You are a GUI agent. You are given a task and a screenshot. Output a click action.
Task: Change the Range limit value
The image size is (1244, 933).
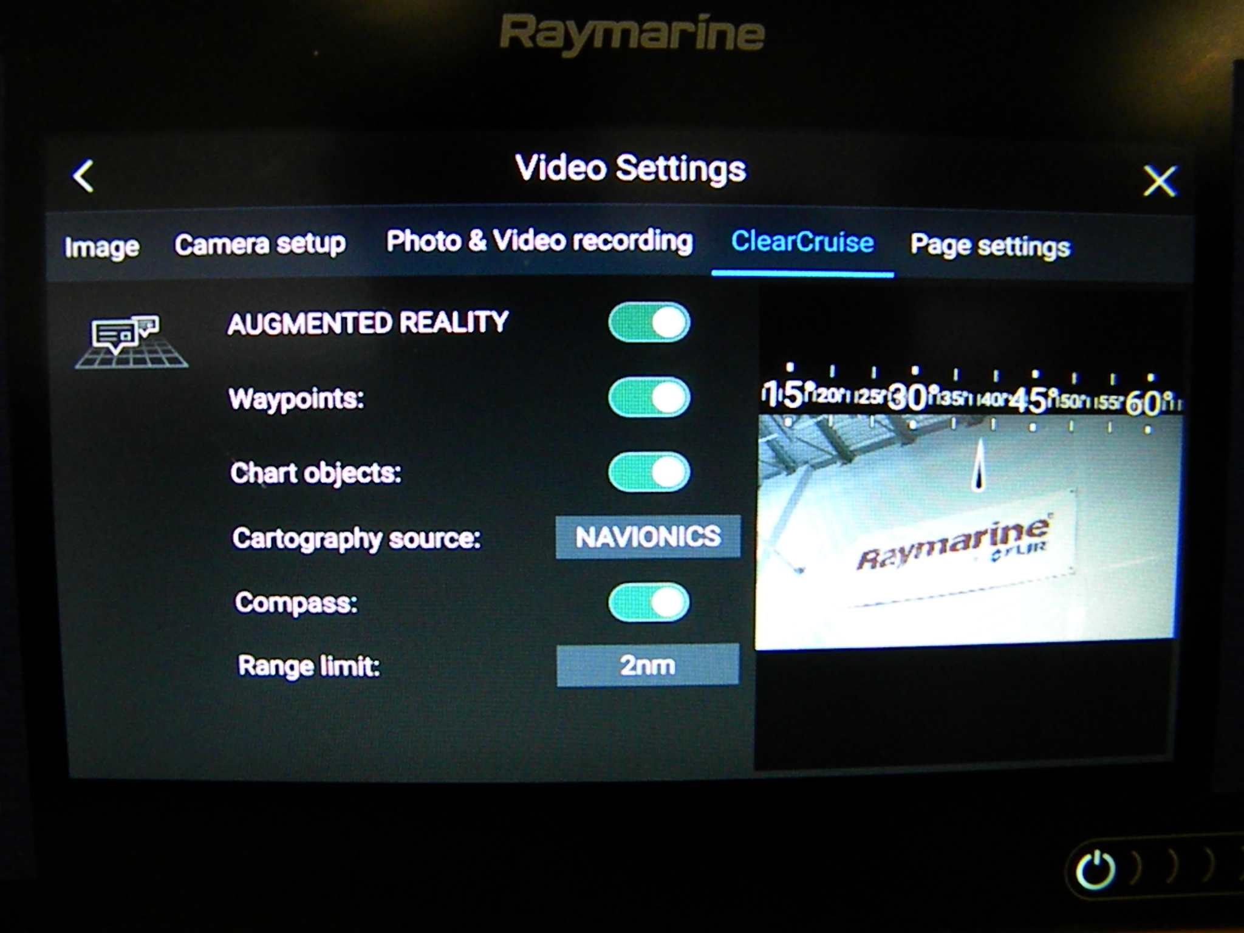tap(648, 665)
